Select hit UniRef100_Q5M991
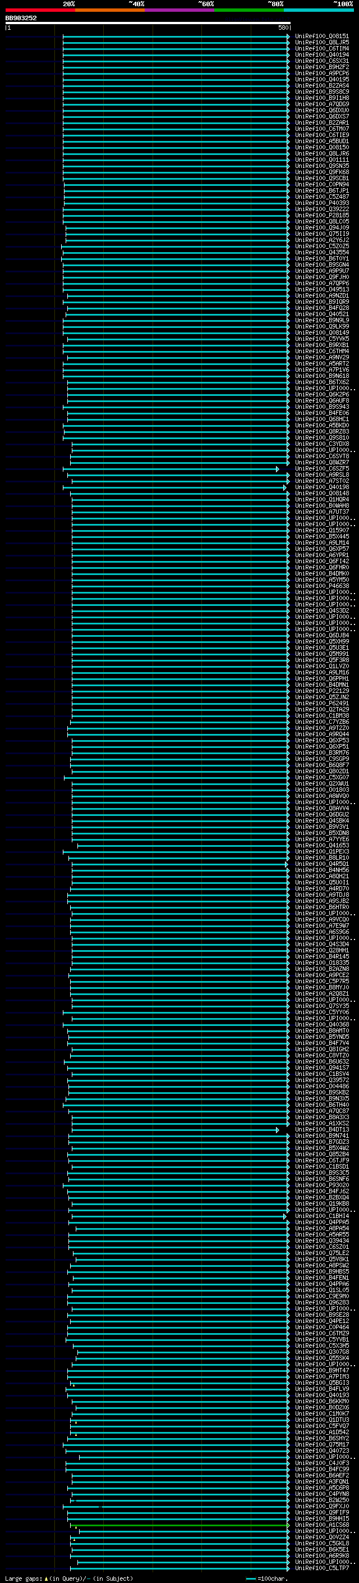The height and width of the screenshot is (1583, 359). click(322, 654)
